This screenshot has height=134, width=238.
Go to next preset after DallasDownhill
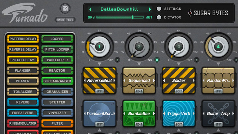(x=150, y=9)
